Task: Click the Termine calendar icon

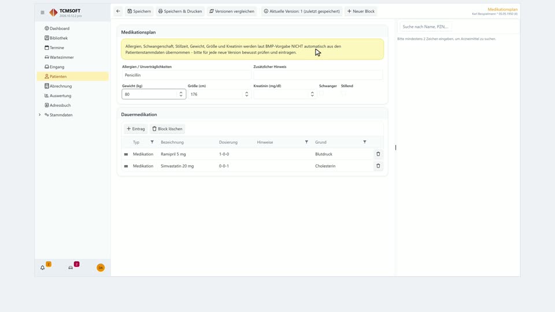Action: 47,47
